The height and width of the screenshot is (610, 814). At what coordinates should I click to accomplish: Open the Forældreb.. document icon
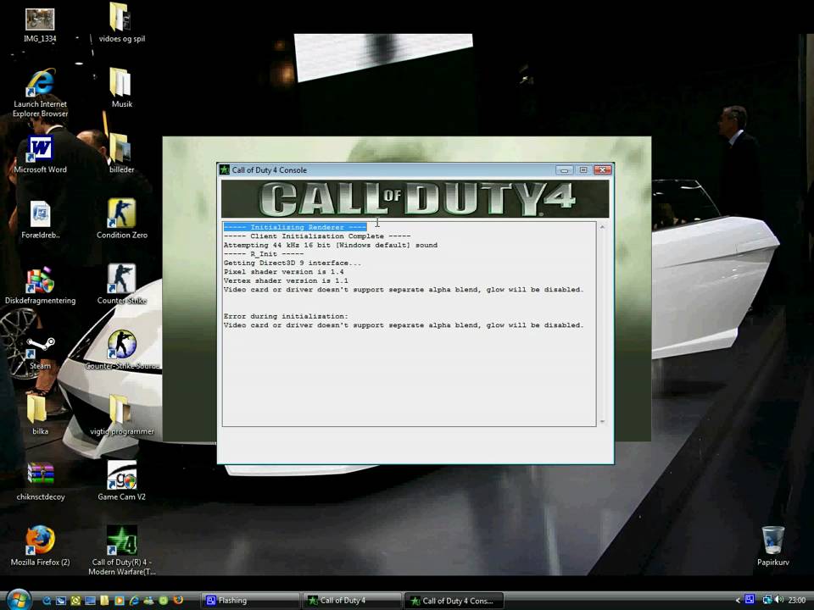click(x=41, y=220)
